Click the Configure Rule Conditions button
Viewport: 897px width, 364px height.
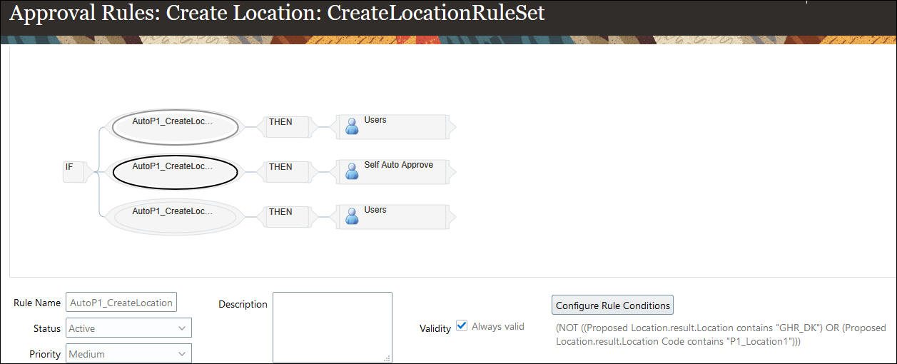pyautogui.click(x=613, y=305)
